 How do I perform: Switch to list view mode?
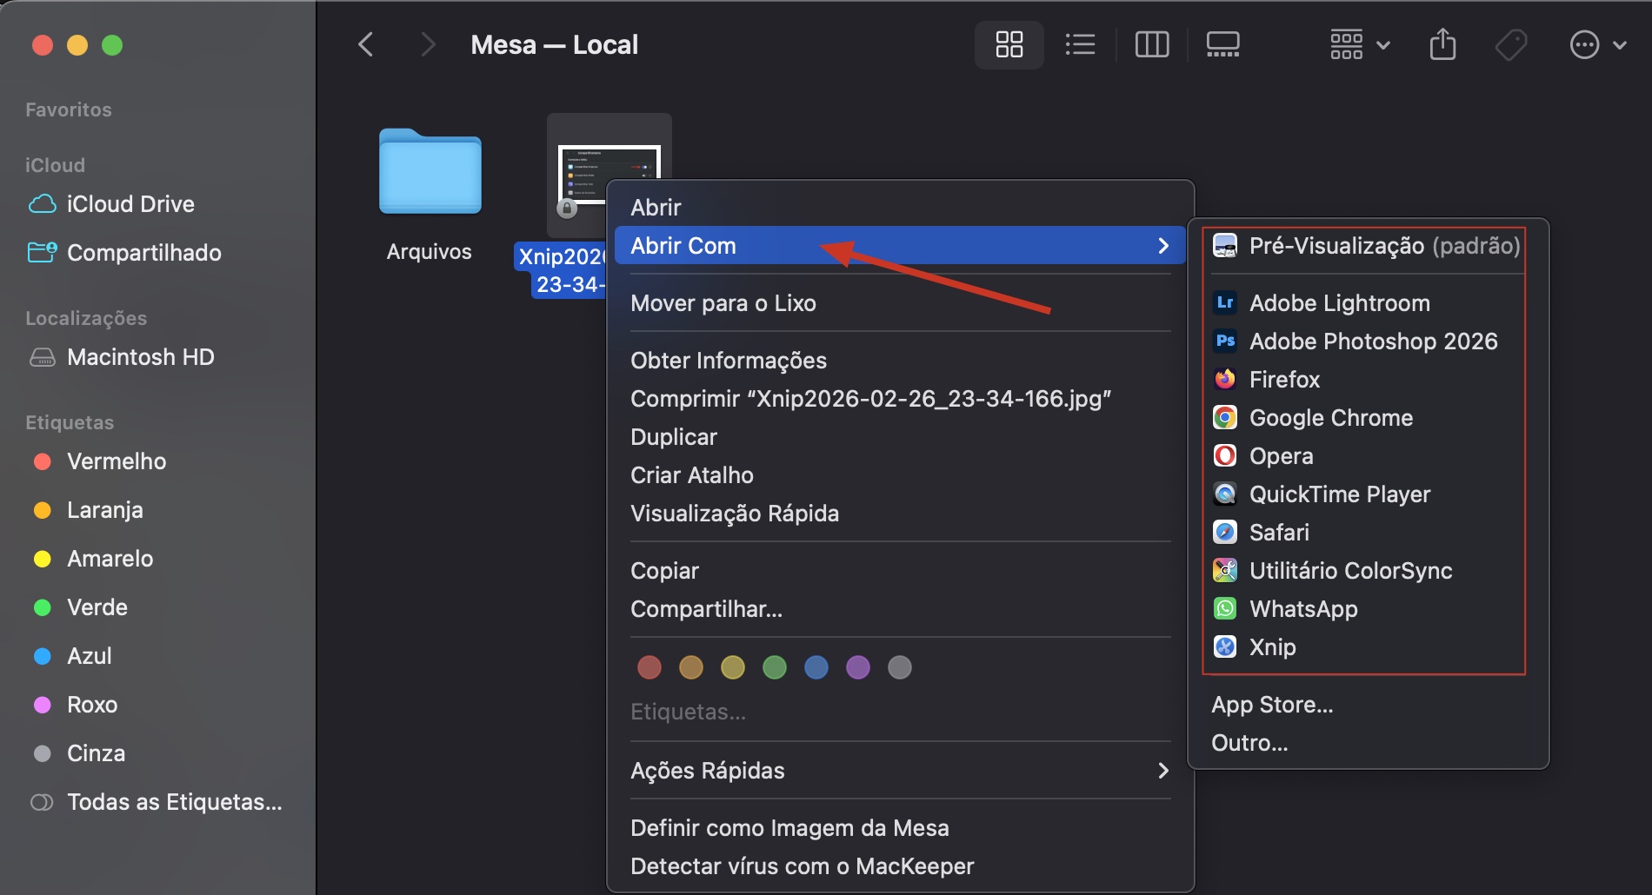(1080, 43)
